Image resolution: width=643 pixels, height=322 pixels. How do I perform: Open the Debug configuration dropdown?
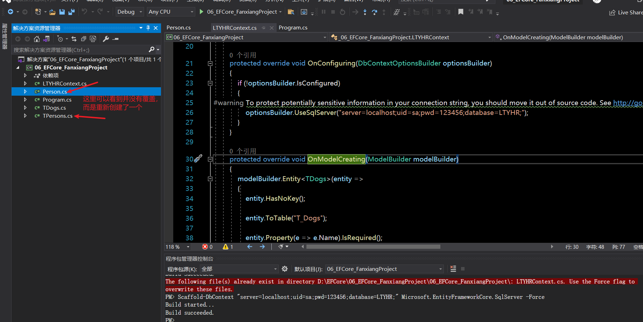130,12
